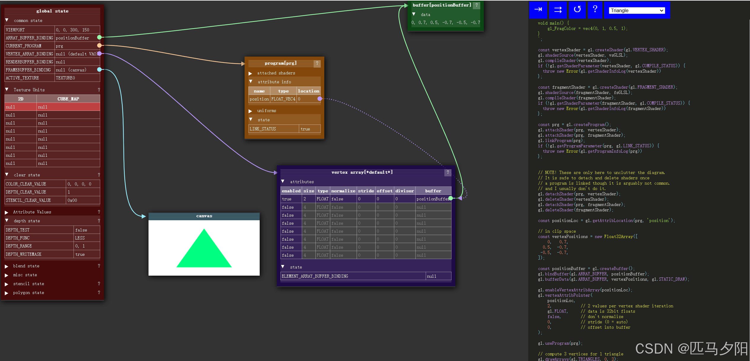Click the ARRAY_BUFFER_BINDING positionBuffer value
The height and width of the screenshot is (361, 750).
click(72, 38)
